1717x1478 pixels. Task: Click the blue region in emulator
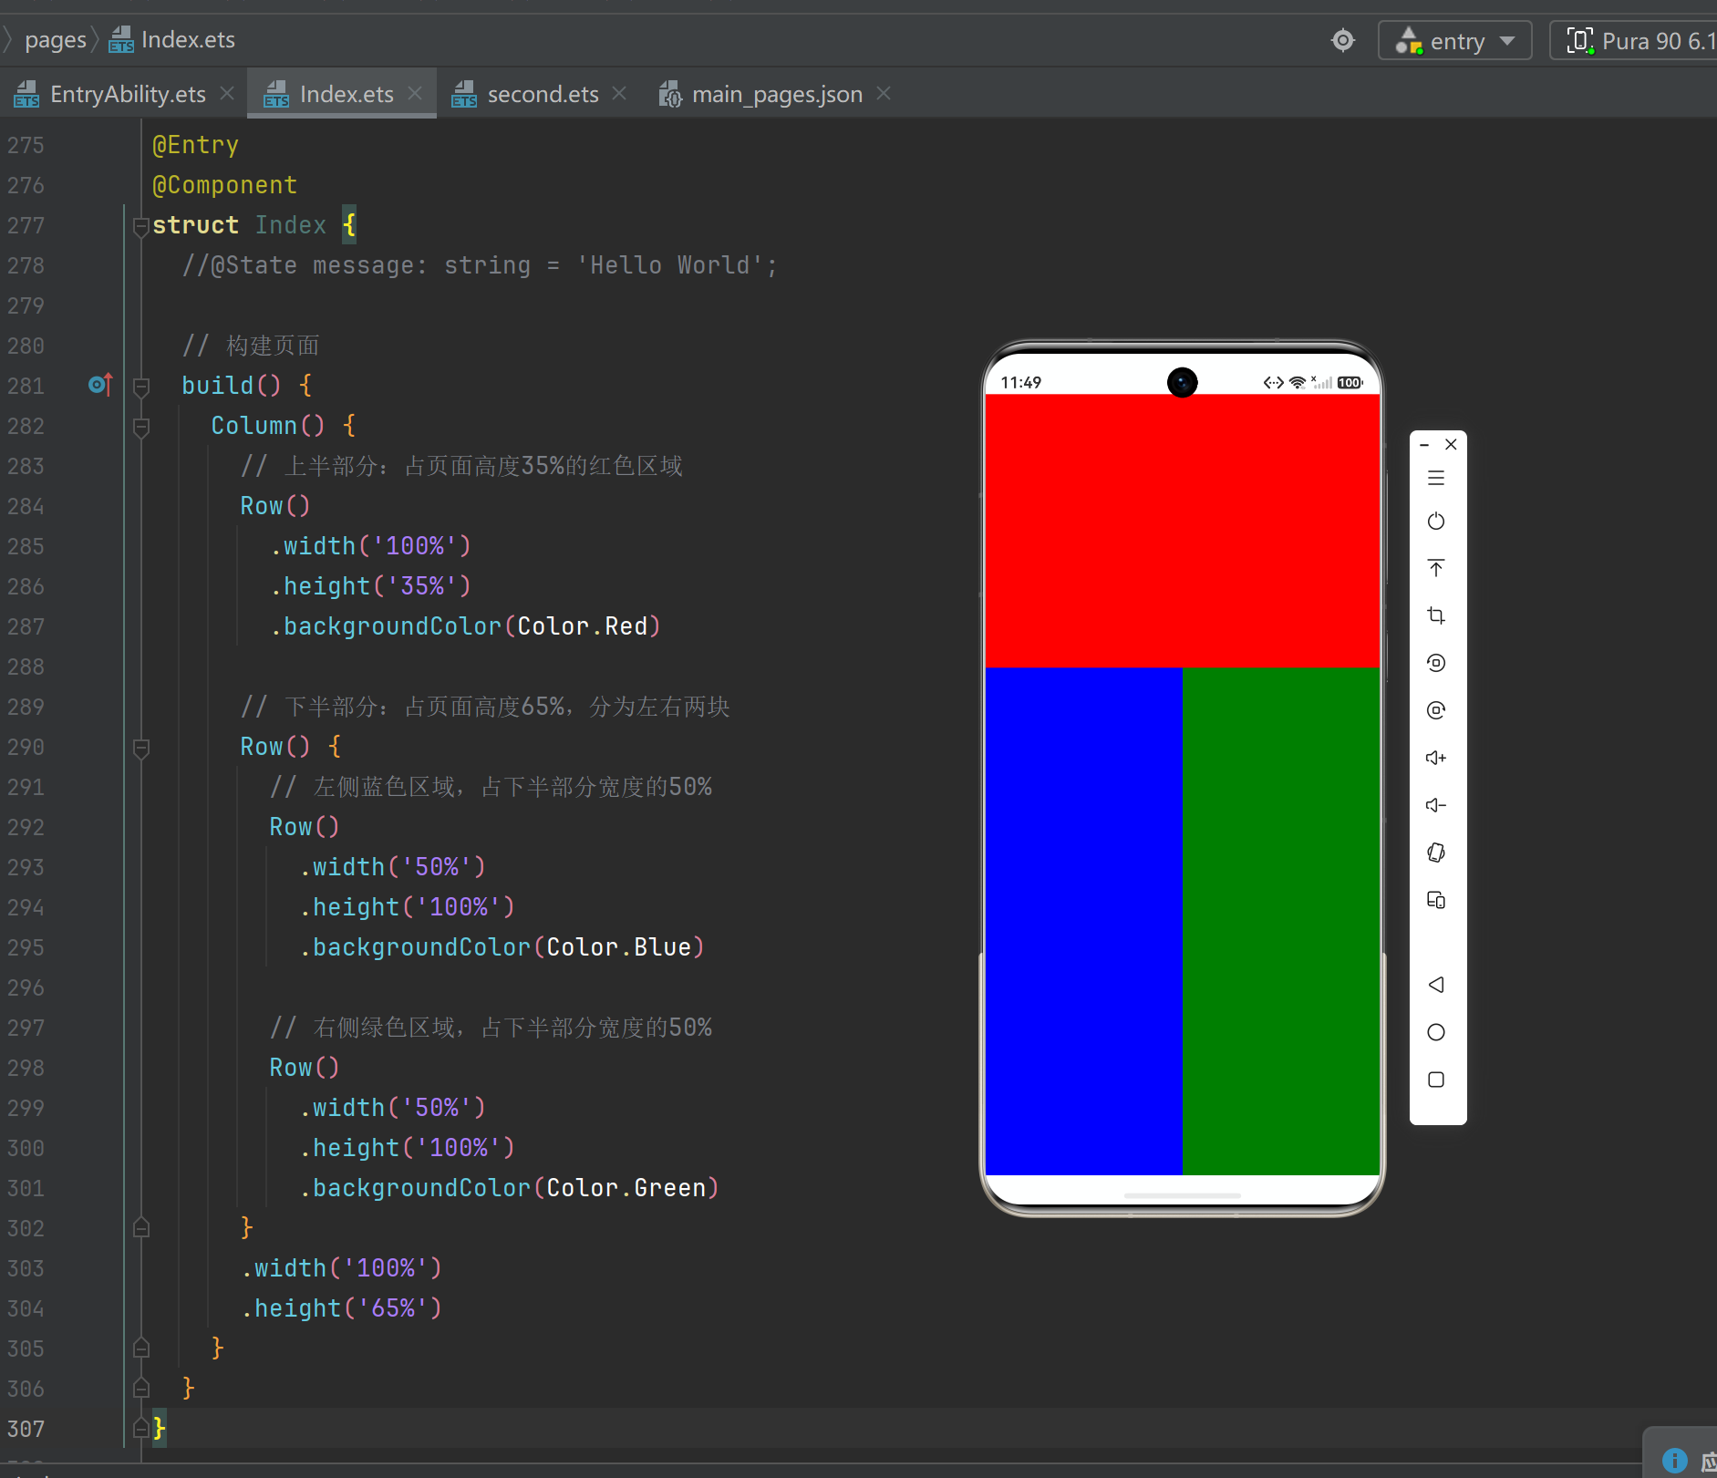click(x=1084, y=921)
